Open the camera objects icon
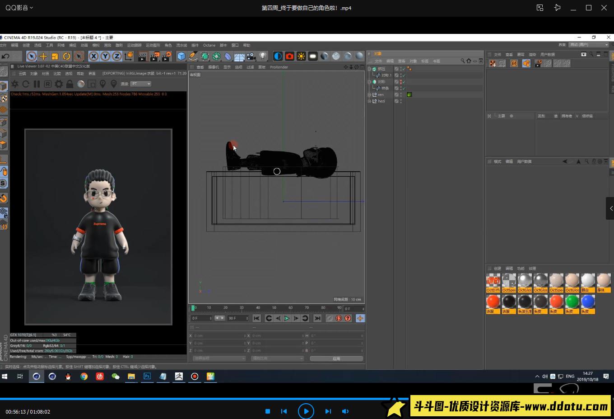The image size is (614, 419). [x=251, y=56]
